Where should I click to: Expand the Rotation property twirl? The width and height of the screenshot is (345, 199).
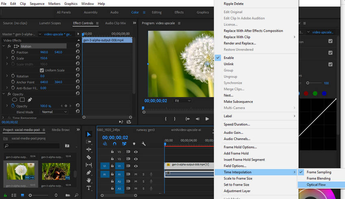point(7,76)
